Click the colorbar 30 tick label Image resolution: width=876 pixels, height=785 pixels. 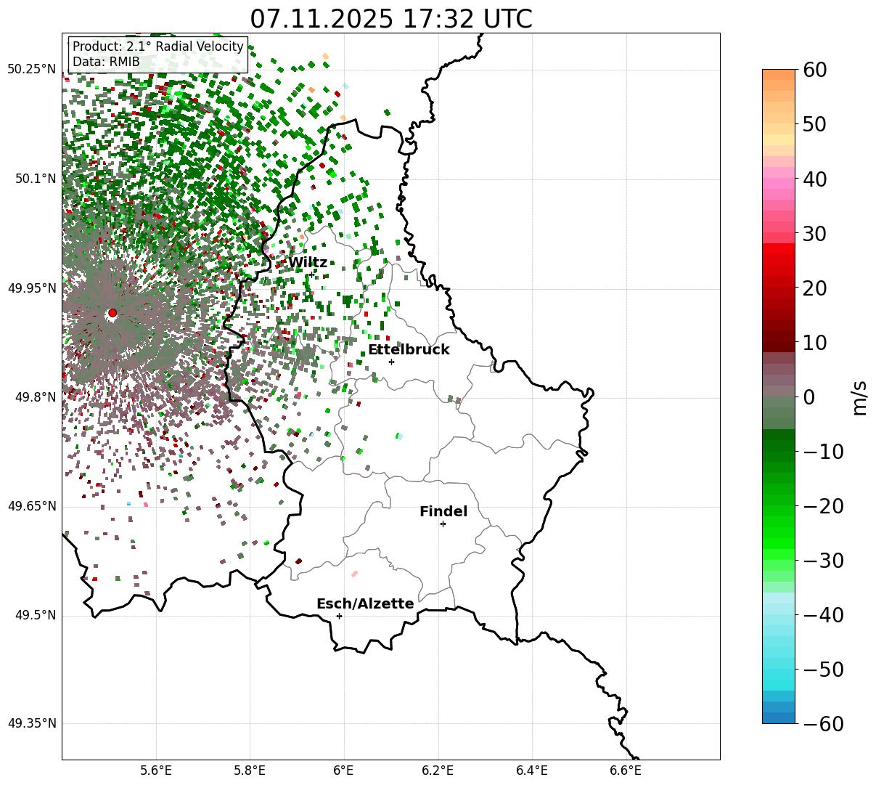coord(814,234)
